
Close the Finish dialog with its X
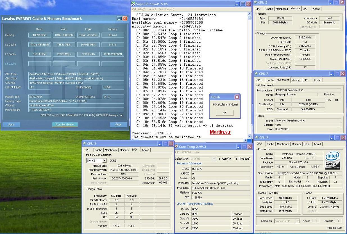tap(237, 97)
